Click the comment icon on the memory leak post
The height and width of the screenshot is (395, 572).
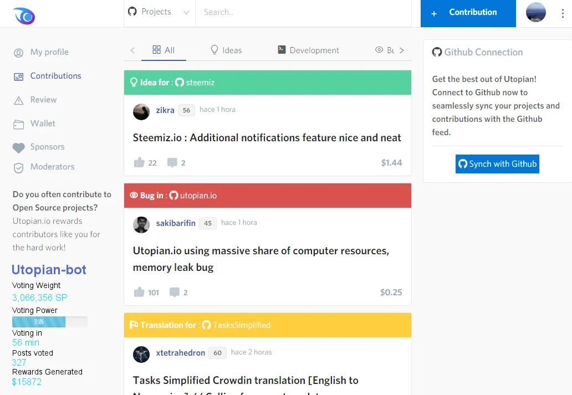point(175,292)
